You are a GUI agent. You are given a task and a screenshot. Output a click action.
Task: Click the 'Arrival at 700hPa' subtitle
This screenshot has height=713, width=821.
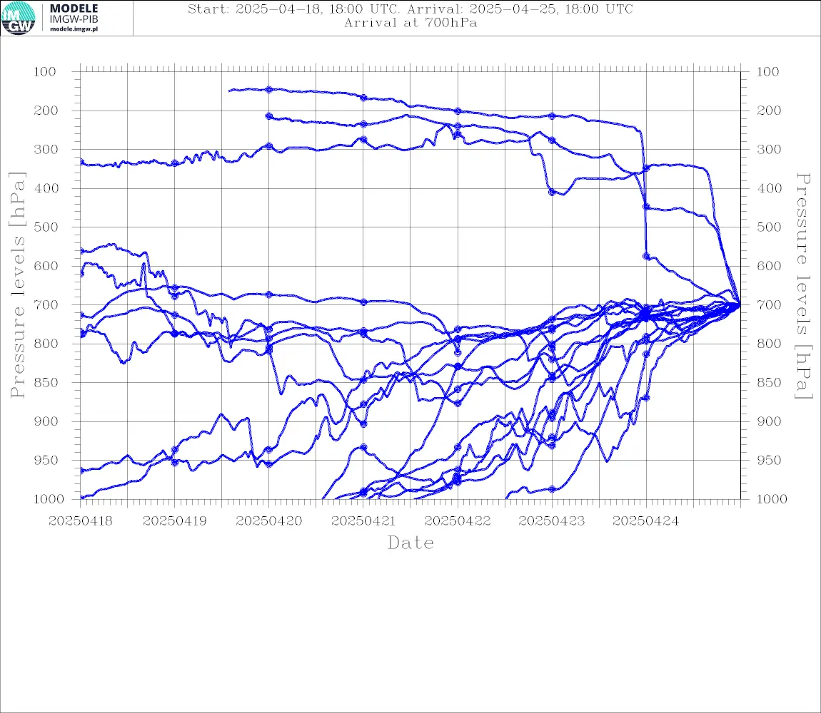pos(410,23)
